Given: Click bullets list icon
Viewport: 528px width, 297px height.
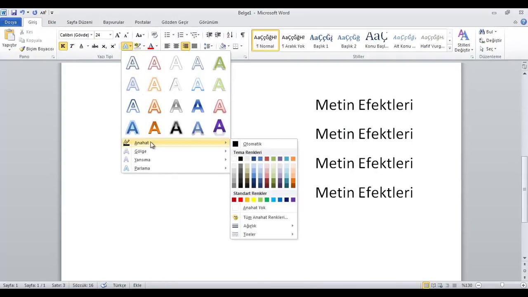Looking at the screenshot, I should pos(167,35).
